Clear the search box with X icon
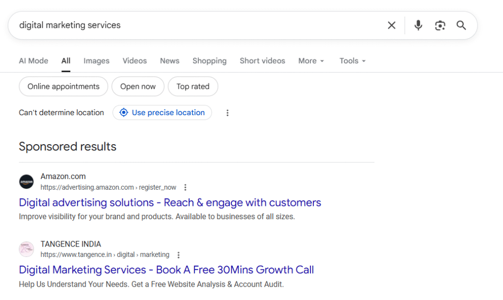This screenshot has width=503, height=300. pos(391,25)
